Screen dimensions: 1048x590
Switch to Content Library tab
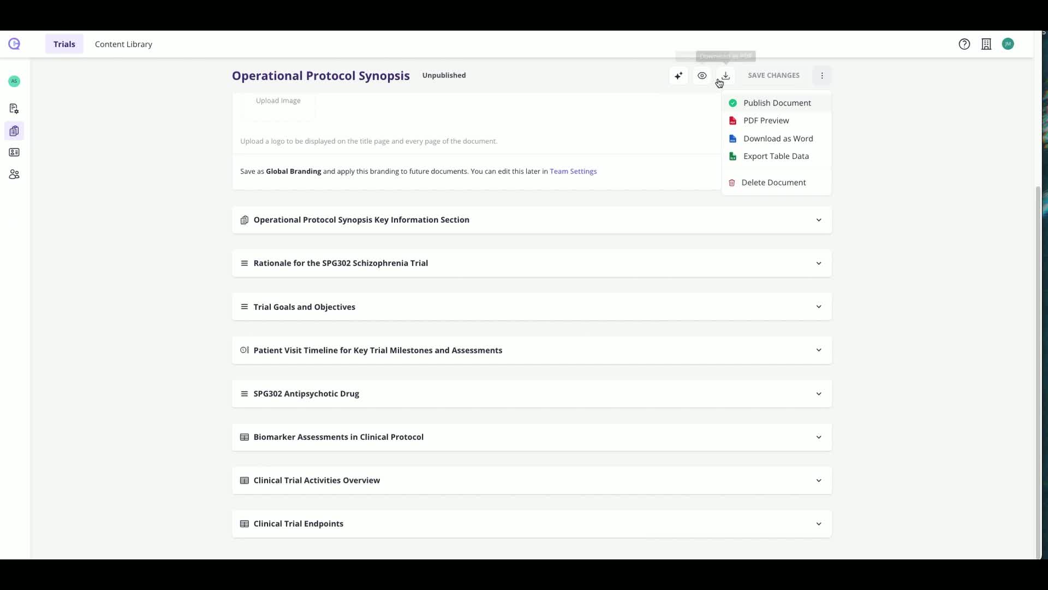123,44
